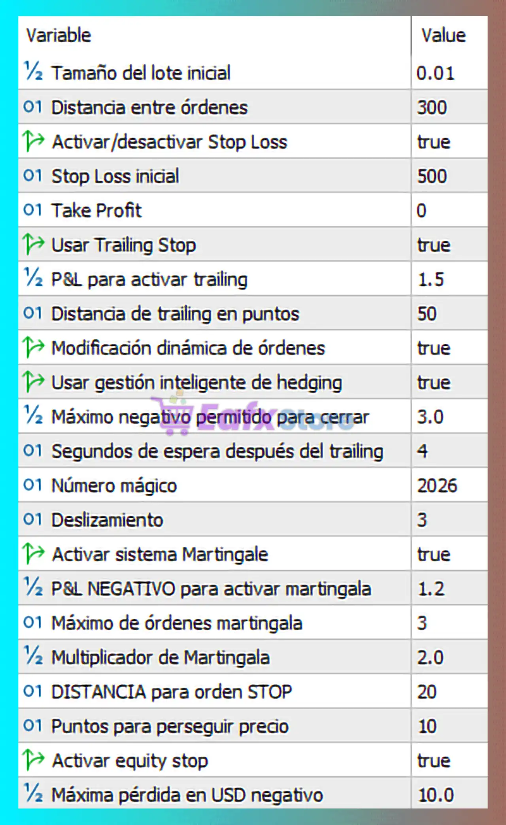Click the Máxima pérdida en USD value 10.0

point(436,795)
